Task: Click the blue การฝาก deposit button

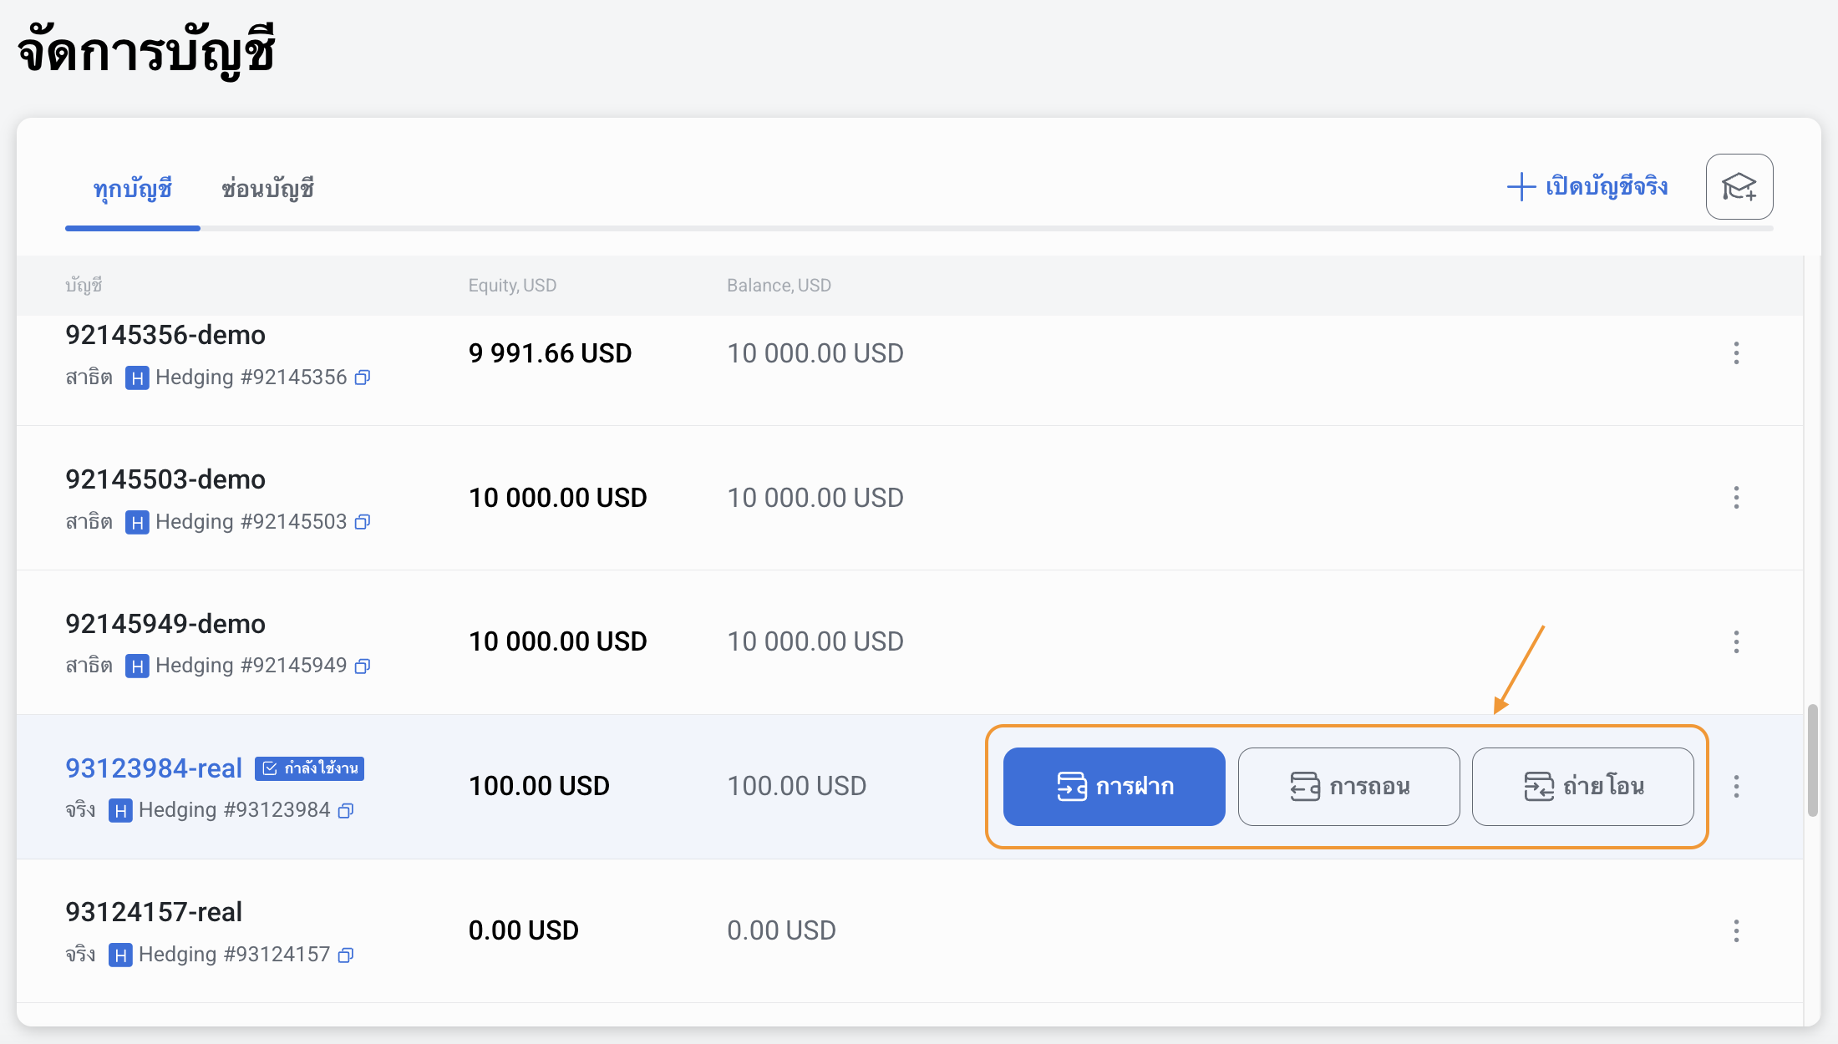Action: [x=1114, y=786]
